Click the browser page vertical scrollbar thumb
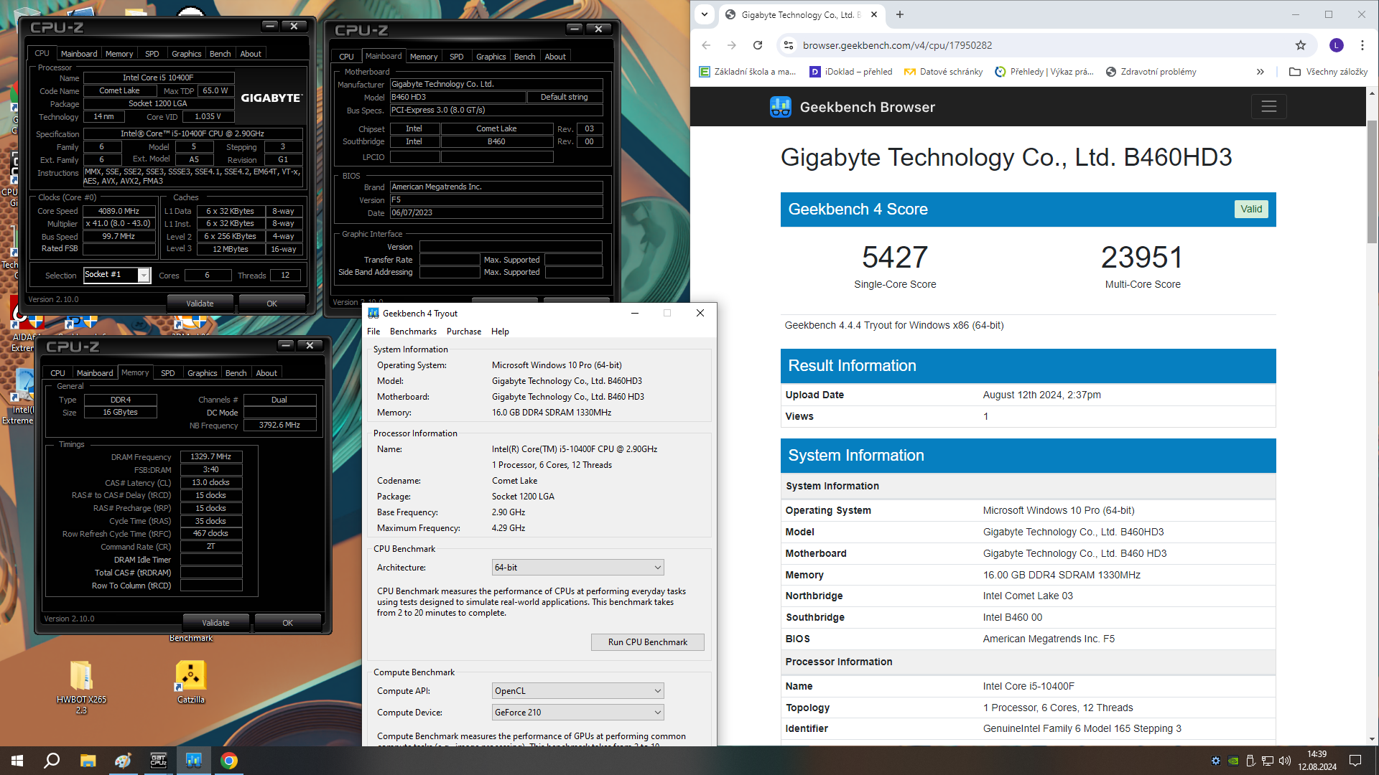 [x=1373, y=182]
